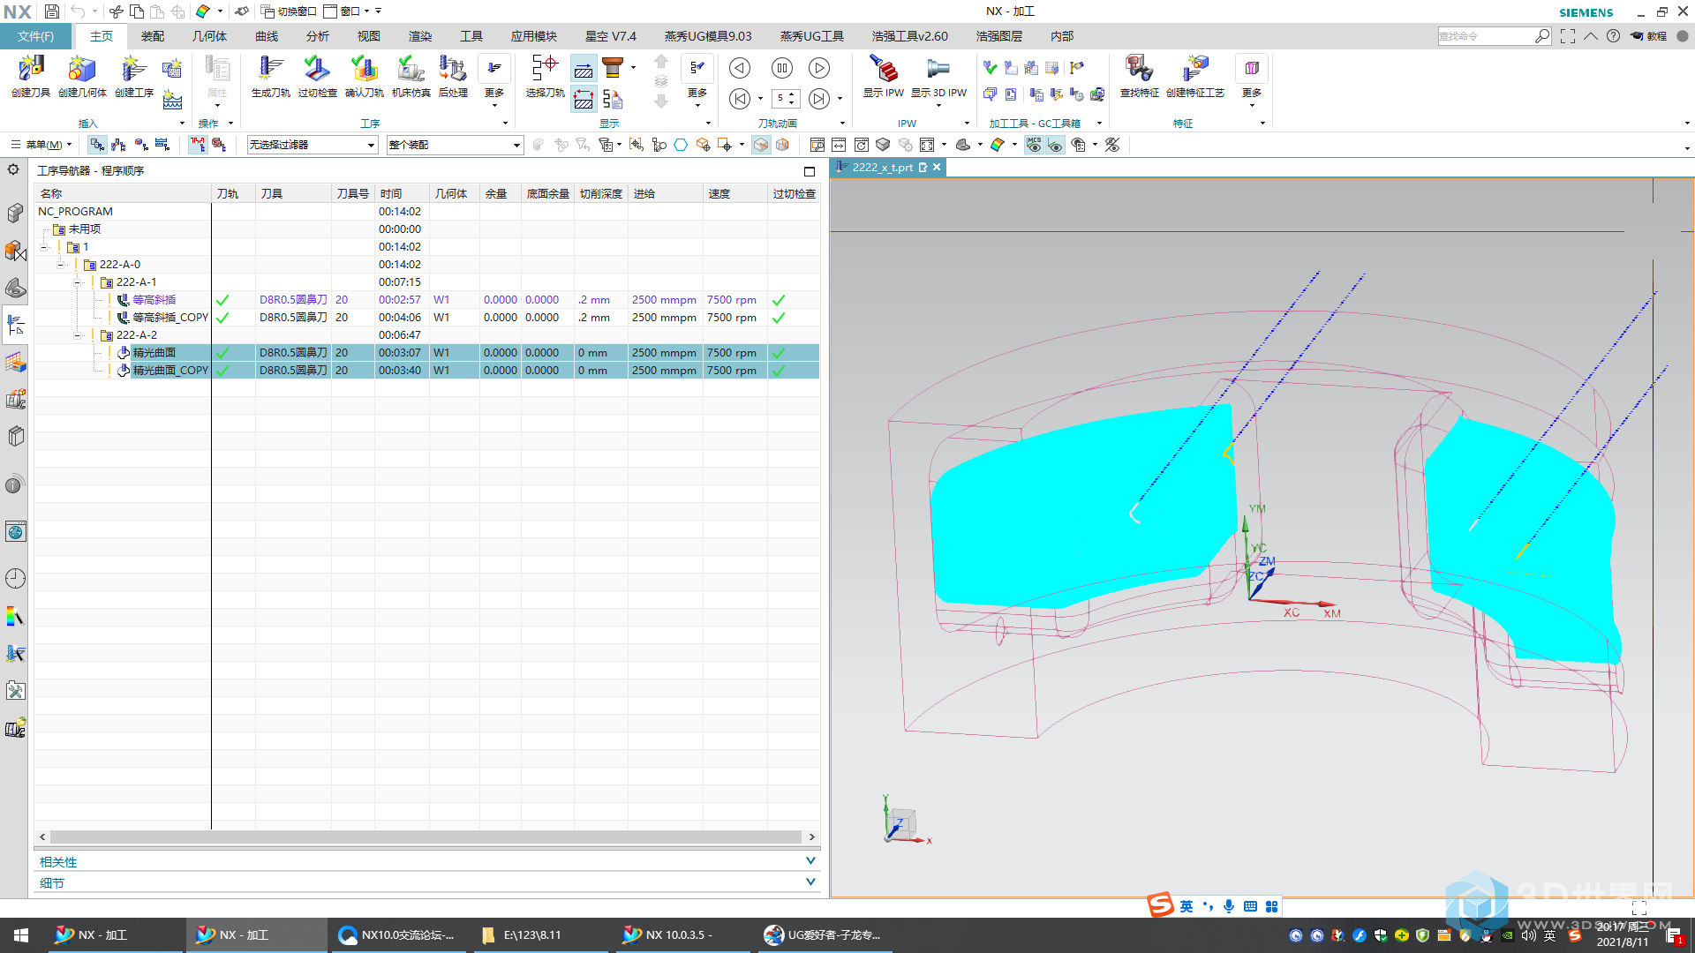Click the resource bar settings gear
Viewport: 1695px width, 953px height.
point(13,169)
